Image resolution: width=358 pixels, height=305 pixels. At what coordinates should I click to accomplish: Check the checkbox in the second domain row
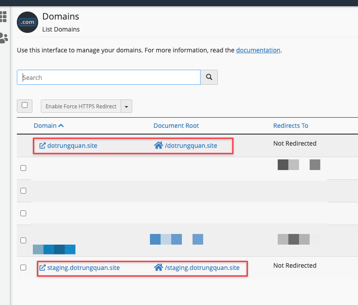tap(24, 168)
